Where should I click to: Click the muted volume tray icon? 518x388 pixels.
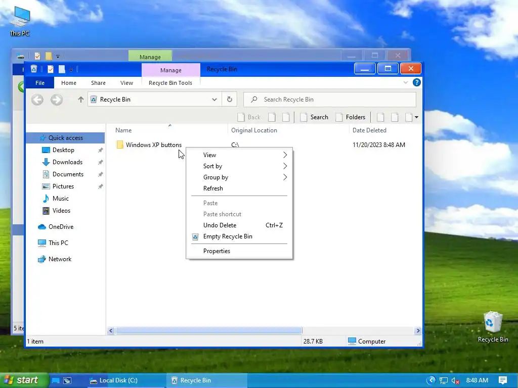(x=455, y=380)
